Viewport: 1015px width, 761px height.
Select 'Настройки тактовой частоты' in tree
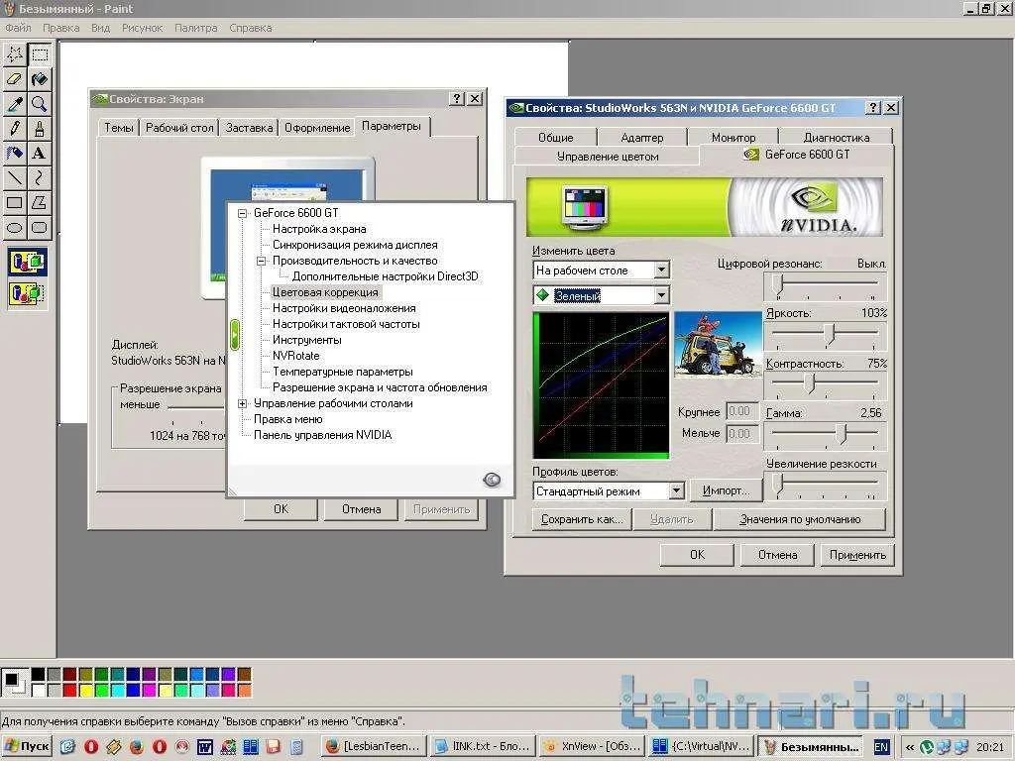point(346,324)
